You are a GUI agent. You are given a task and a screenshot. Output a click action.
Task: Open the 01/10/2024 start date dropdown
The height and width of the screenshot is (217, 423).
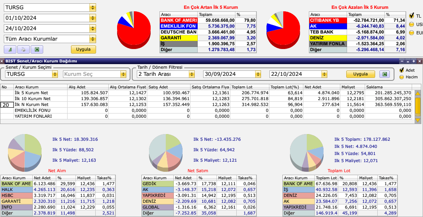click(92, 18)
